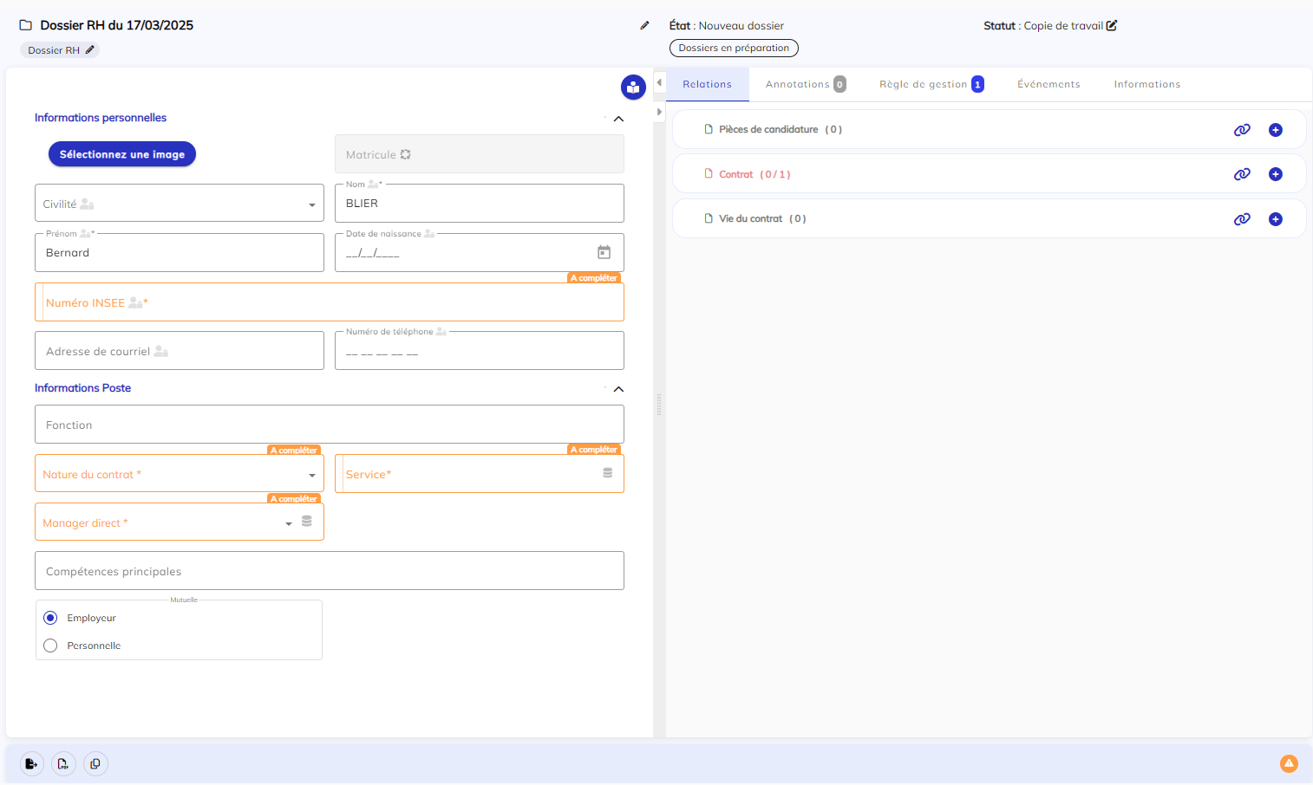Open the Règle de gestion tab

tap(924, 84)
